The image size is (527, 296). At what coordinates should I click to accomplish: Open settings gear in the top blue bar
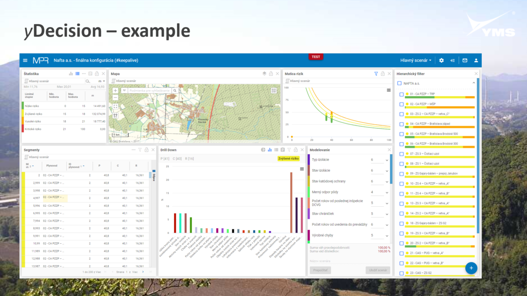(441, 60)
